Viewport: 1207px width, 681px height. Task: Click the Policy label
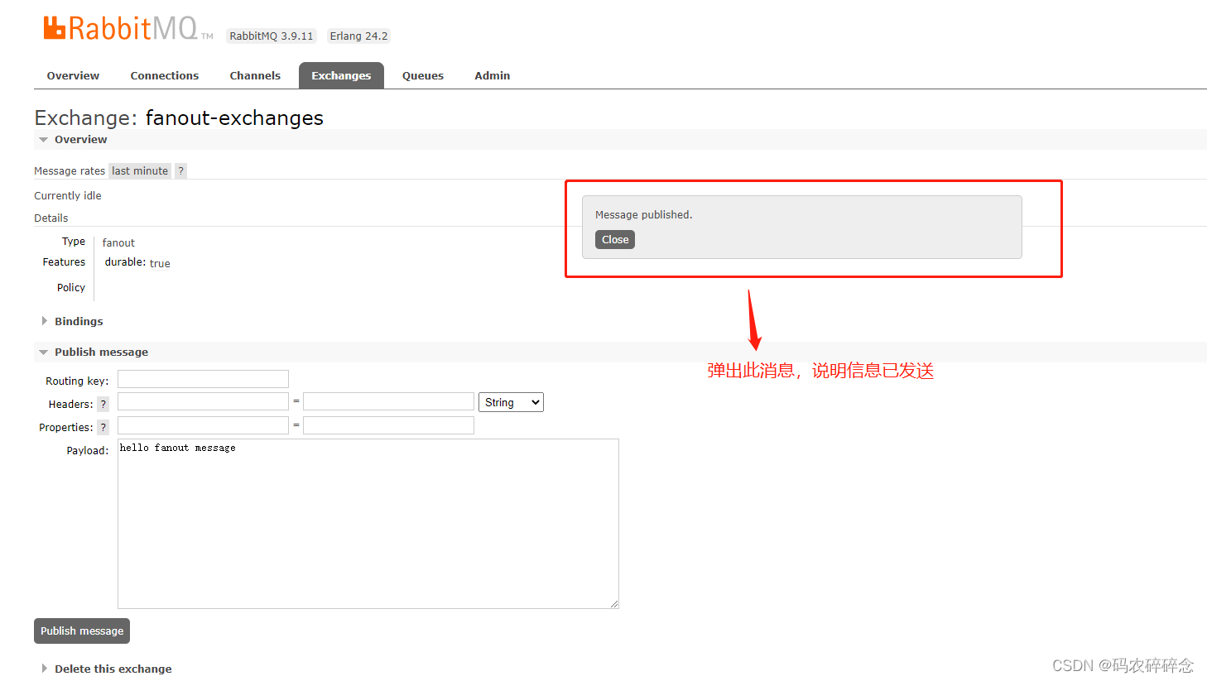pyautogui.click(x=71, y=288)
